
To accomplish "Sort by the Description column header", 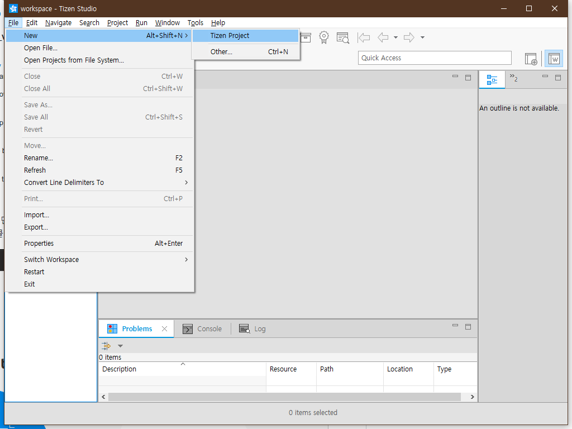I will [x=183, y=369].
